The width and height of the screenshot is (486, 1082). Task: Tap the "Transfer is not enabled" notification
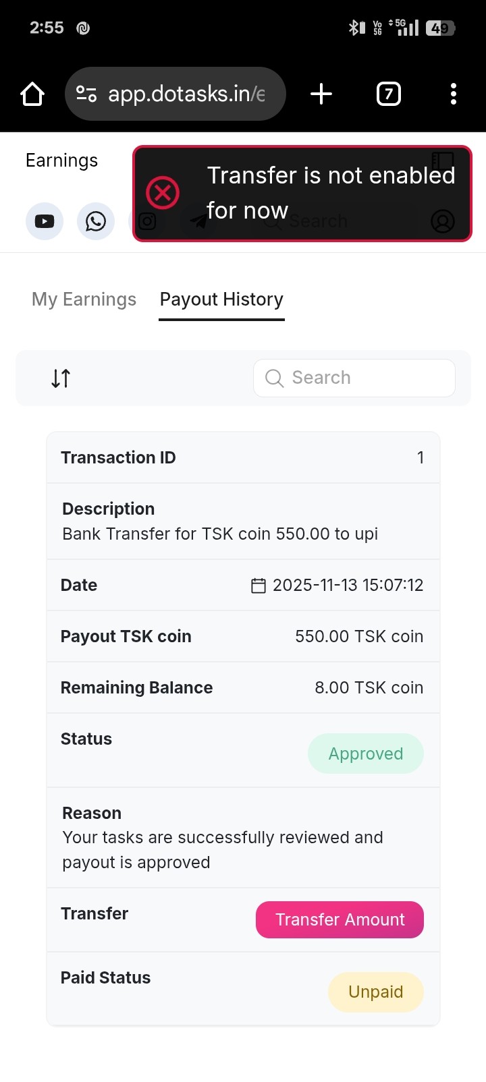[x=331, y=193]
